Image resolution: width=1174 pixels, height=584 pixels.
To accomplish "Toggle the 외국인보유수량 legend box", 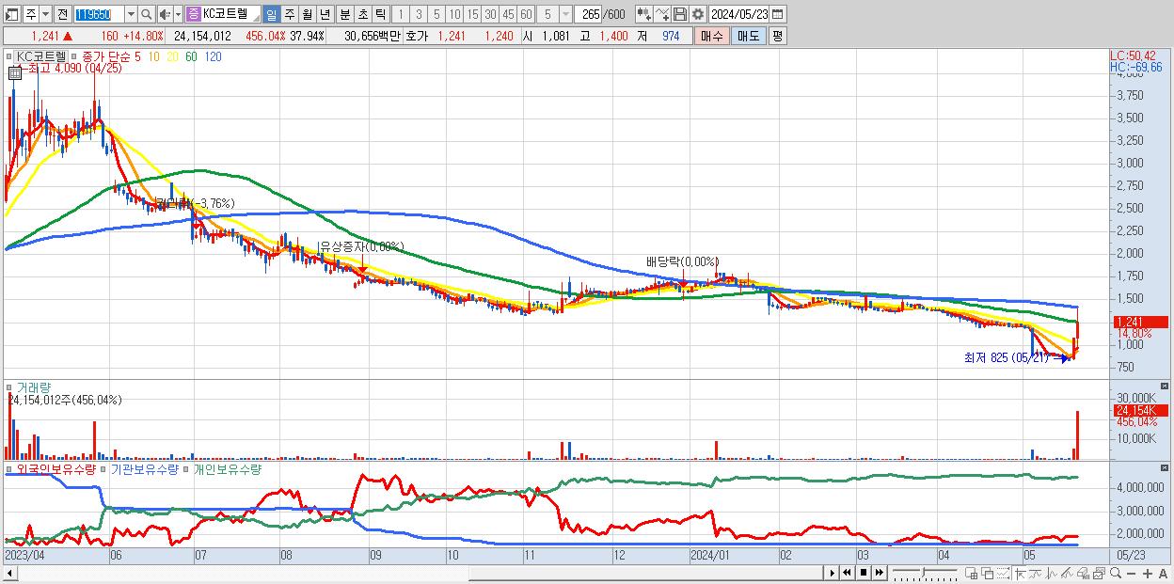I will [x=10, y=468].
